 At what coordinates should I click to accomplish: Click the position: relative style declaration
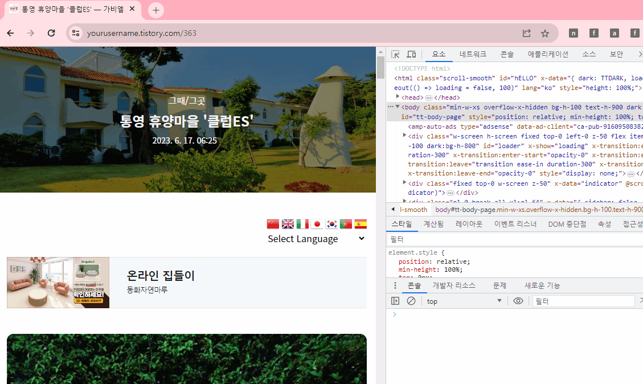(435, 262)
